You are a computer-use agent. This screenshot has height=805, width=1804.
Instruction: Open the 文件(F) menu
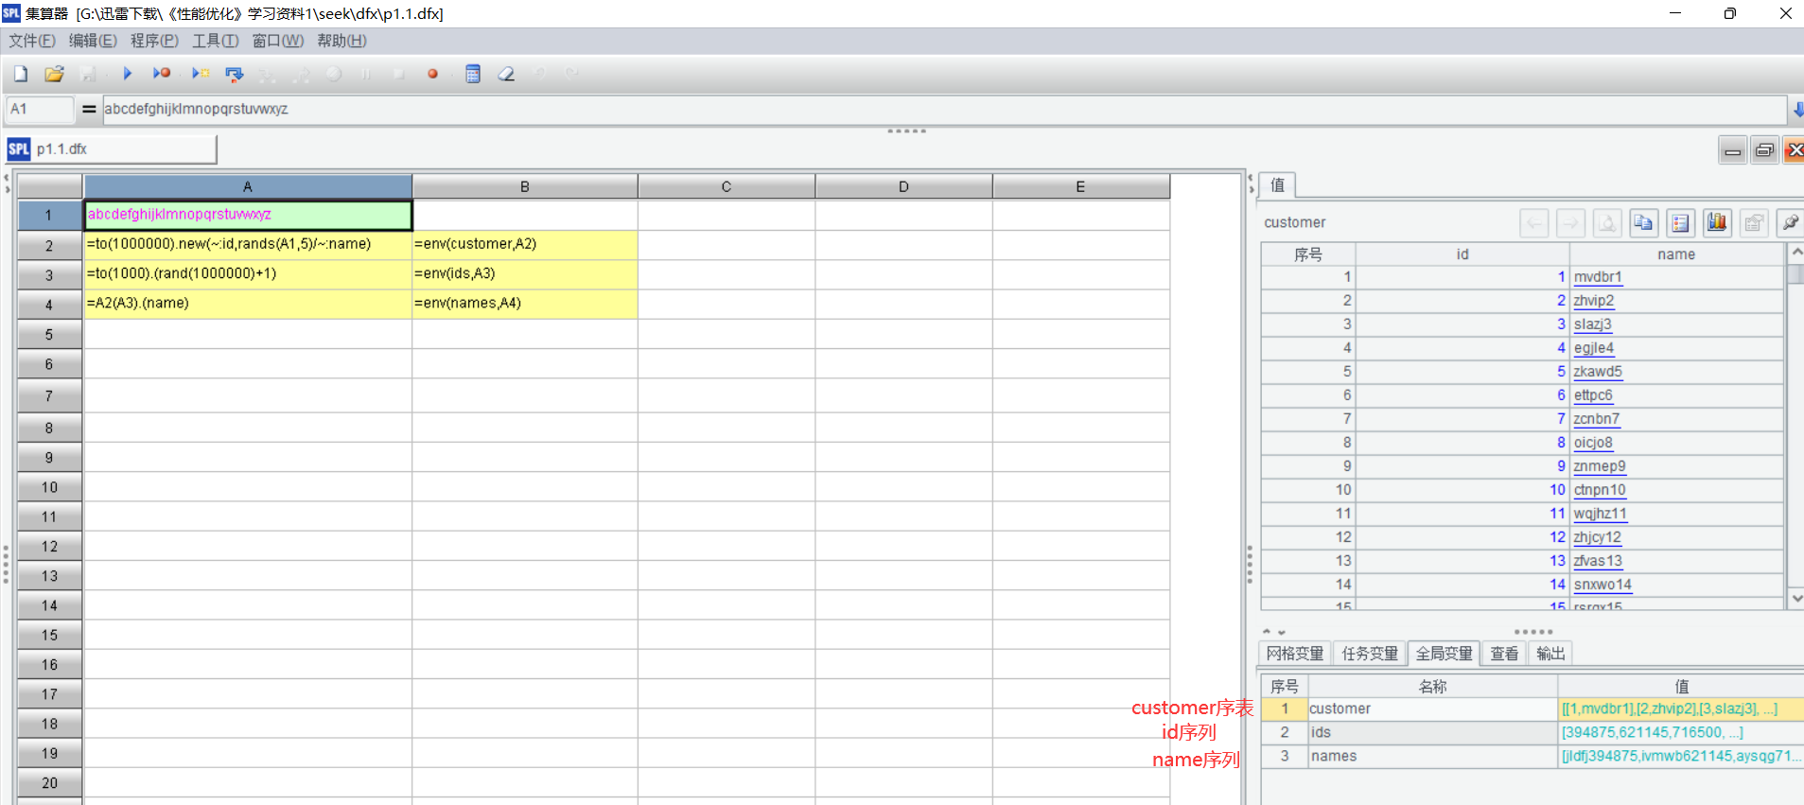[32, 41]
